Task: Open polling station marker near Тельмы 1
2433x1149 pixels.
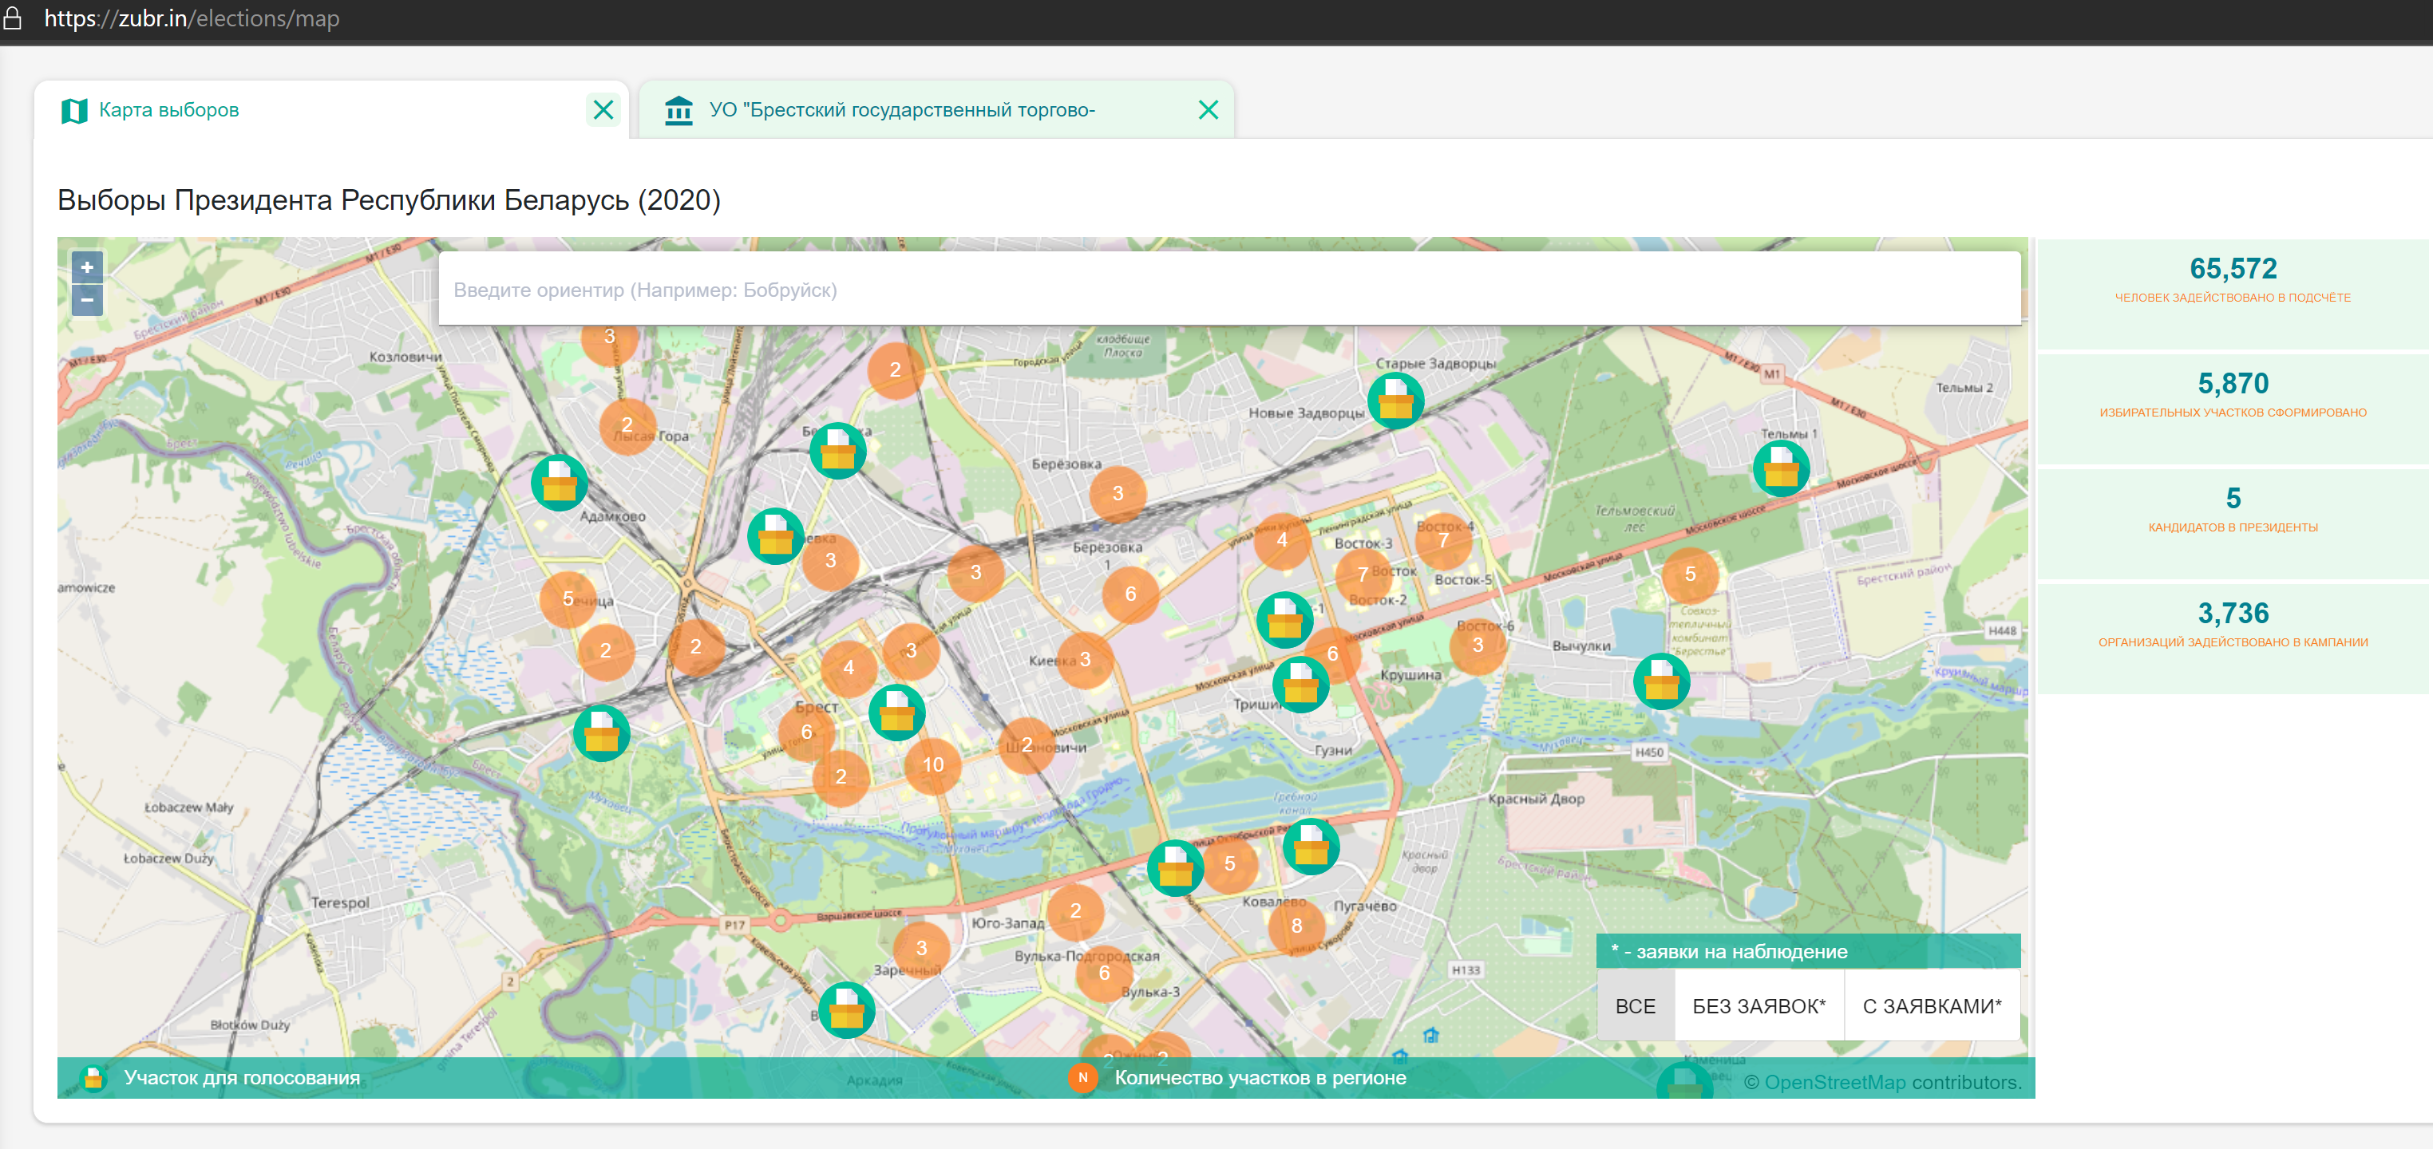Action: click(1782, 468)
